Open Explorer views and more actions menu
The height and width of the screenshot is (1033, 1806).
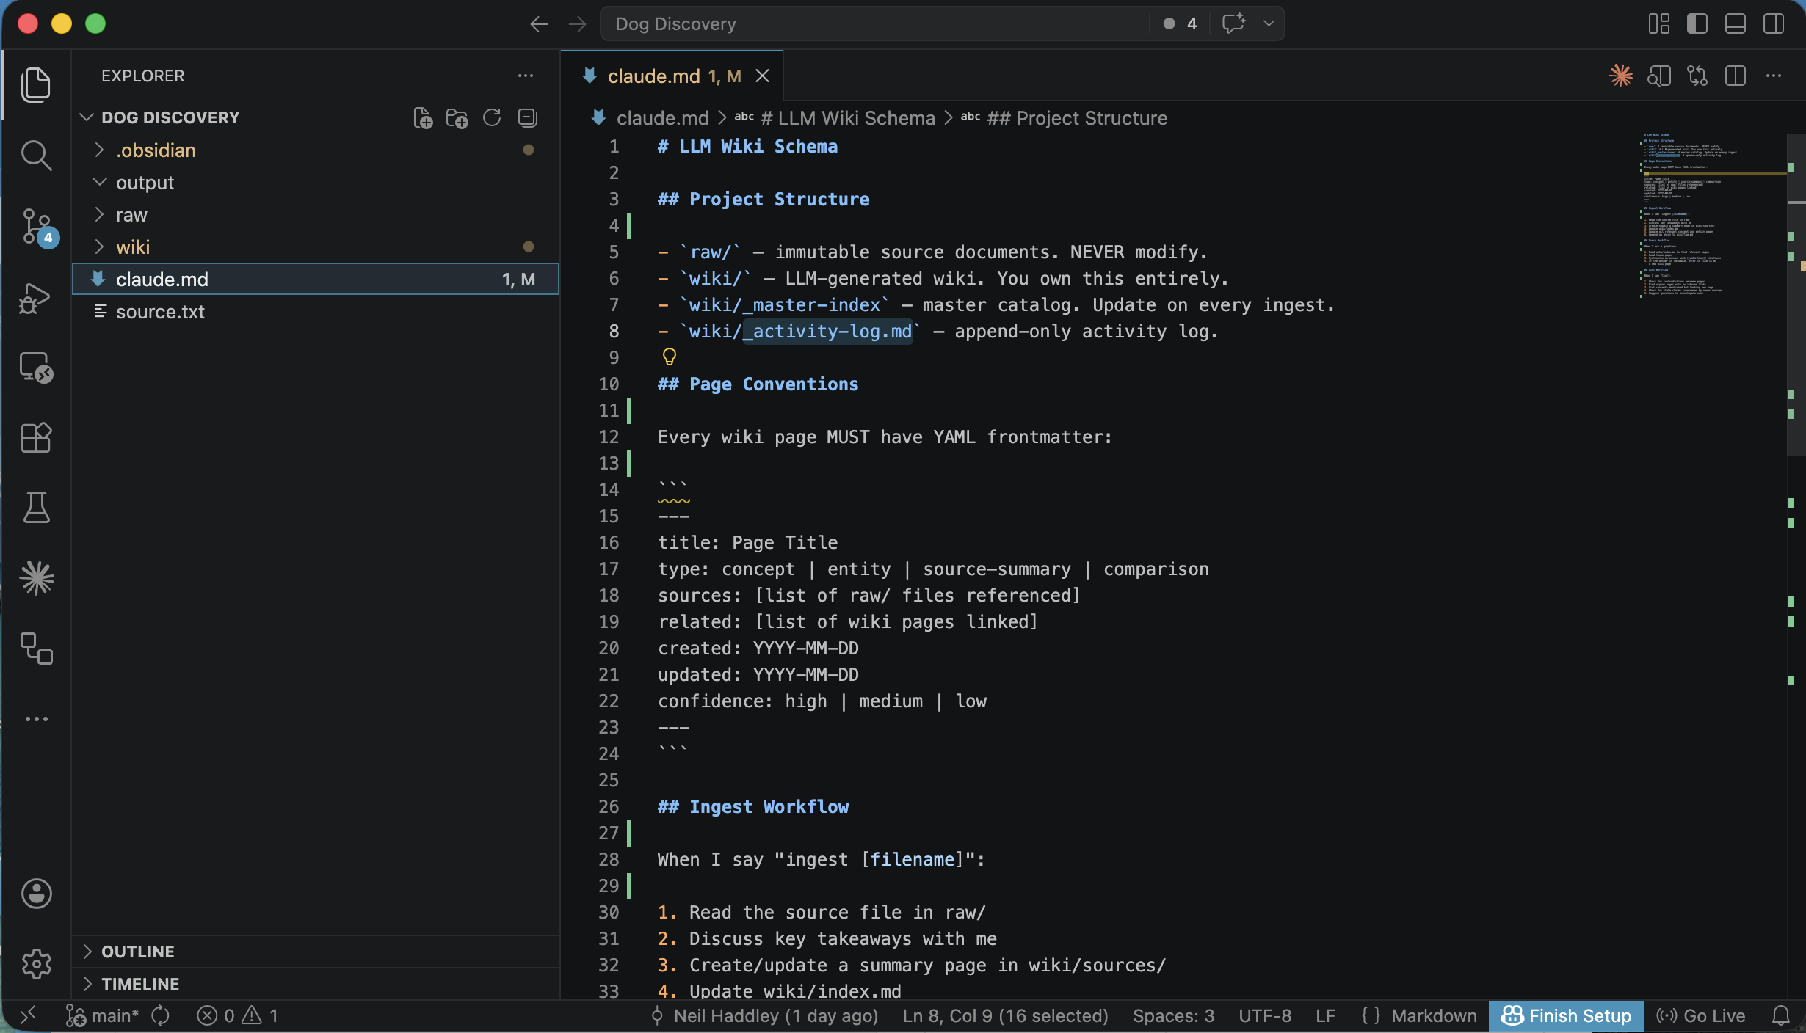click(x=526, y=76)
